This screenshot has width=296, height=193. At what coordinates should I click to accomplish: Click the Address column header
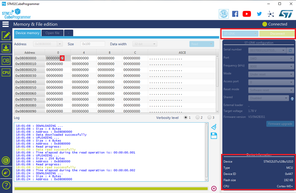click(30, 52)
